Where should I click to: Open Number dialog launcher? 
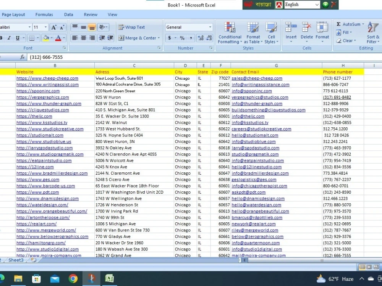[x=211, y=48]
